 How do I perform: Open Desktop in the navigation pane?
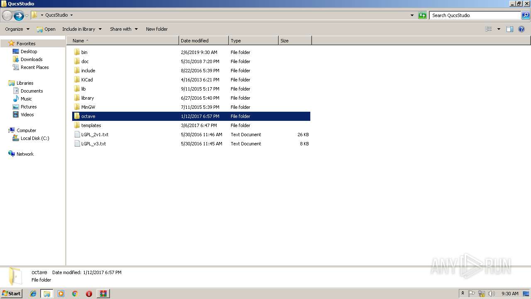point(29,51)
